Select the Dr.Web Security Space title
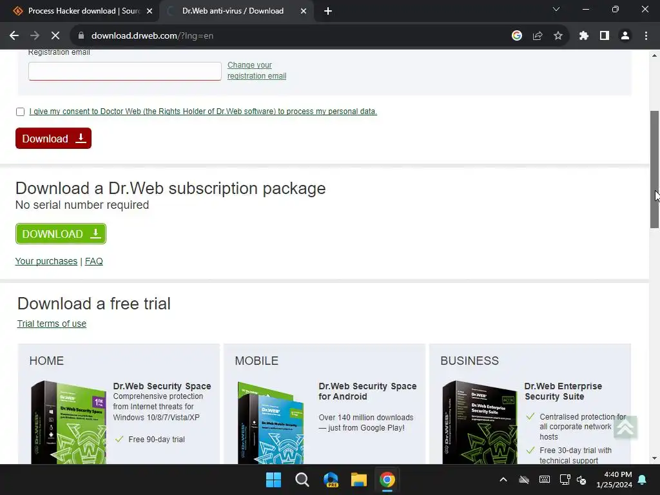660x495 pixels. click(162, 386)
